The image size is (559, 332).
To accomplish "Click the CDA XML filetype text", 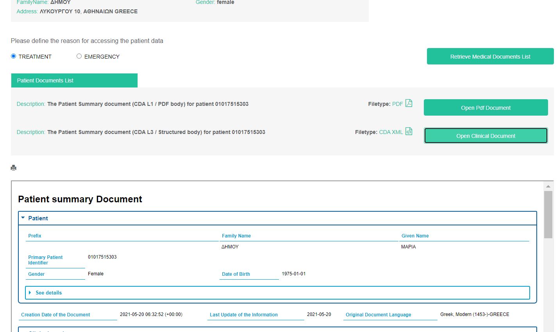I will pyautogui.click(x=391, y=132).
